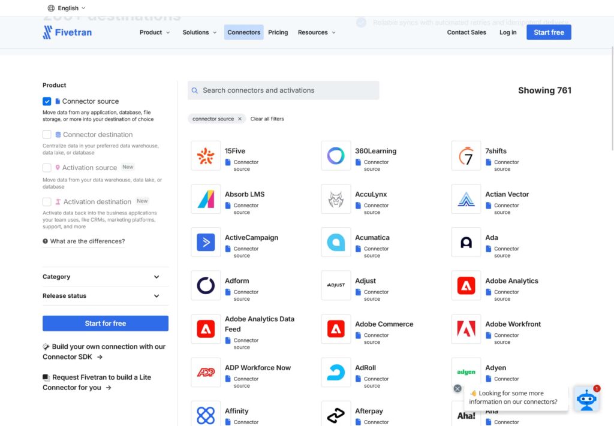Viewport: 614px width, 426px height.
Task: Expand the Release status filter
Action: [x=106, y=296]
